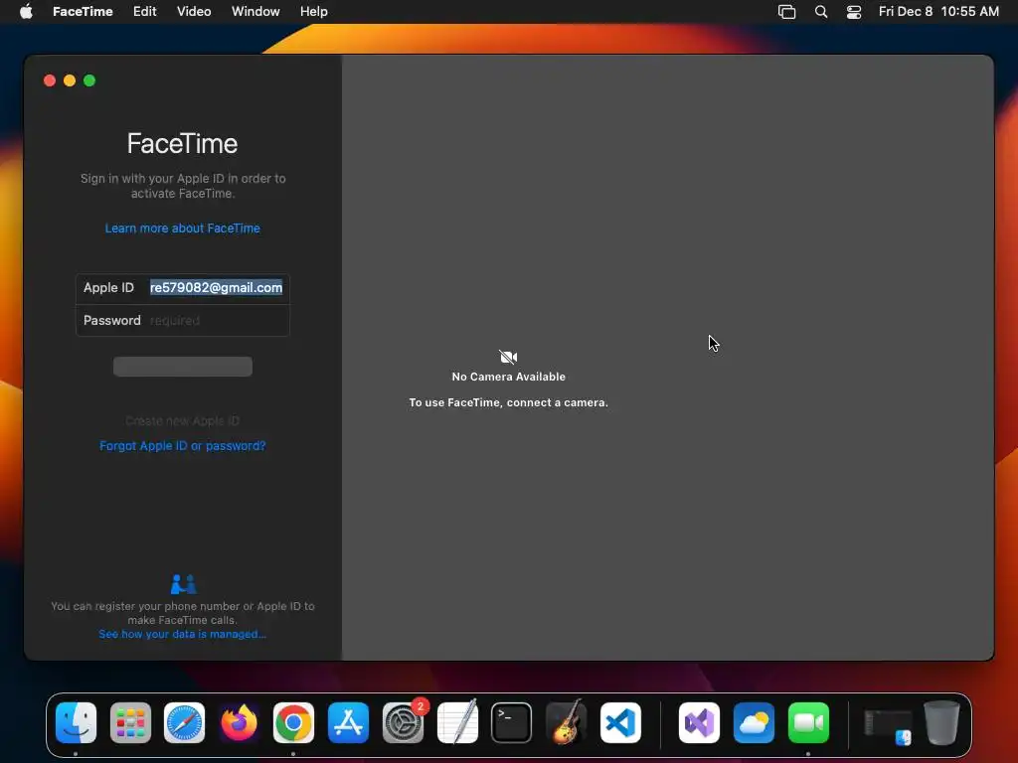This screenshot has height=763, width=1018.
Task: Launch Firefox from the Dock
Action: pyautogui.click(x=239, y=723)
